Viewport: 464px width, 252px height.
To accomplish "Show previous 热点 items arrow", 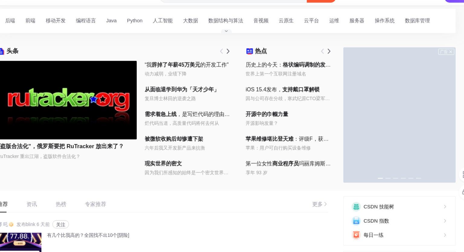I will click(x=322, y=51).
